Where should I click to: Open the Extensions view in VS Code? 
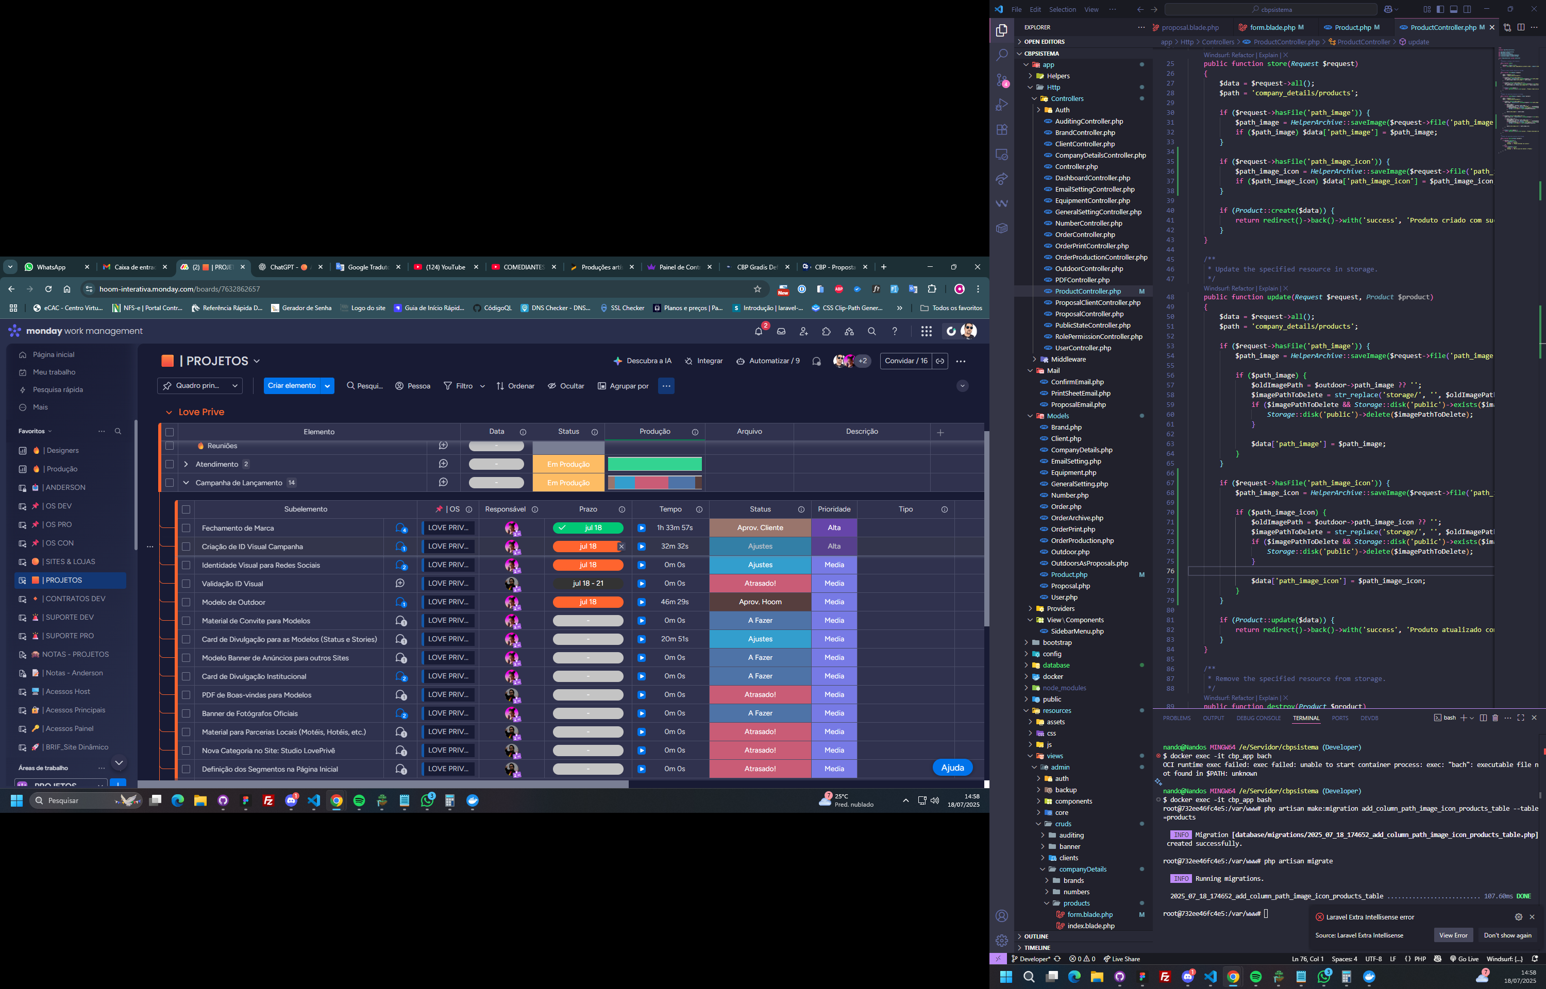[x=1001, y=130]
